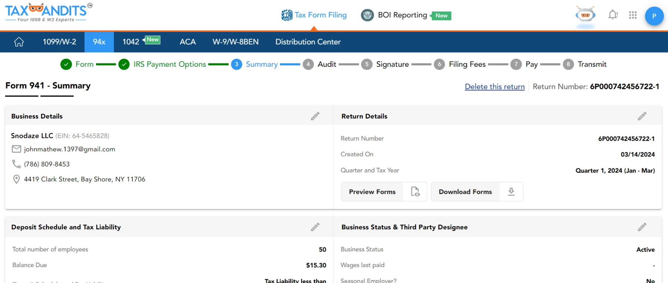Click the Summary step label
Image resolution: width=668 pixels, height=283 pixels.
pos(262,64)
